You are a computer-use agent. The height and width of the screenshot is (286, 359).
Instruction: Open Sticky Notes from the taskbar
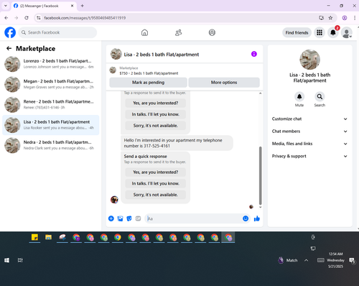click(x=34, y=237)
